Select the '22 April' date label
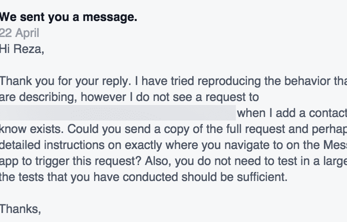 [20, 33]
